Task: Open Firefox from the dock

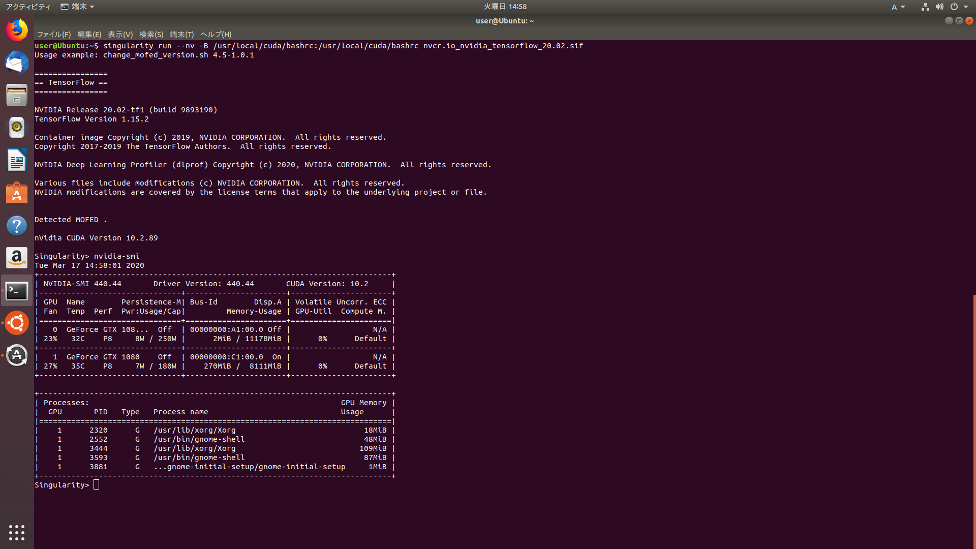Action: [x=17, y=30]
